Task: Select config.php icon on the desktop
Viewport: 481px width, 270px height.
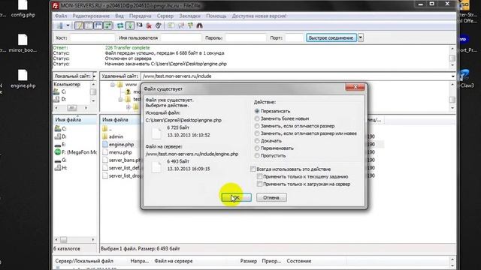Action: tap(23, 8)
